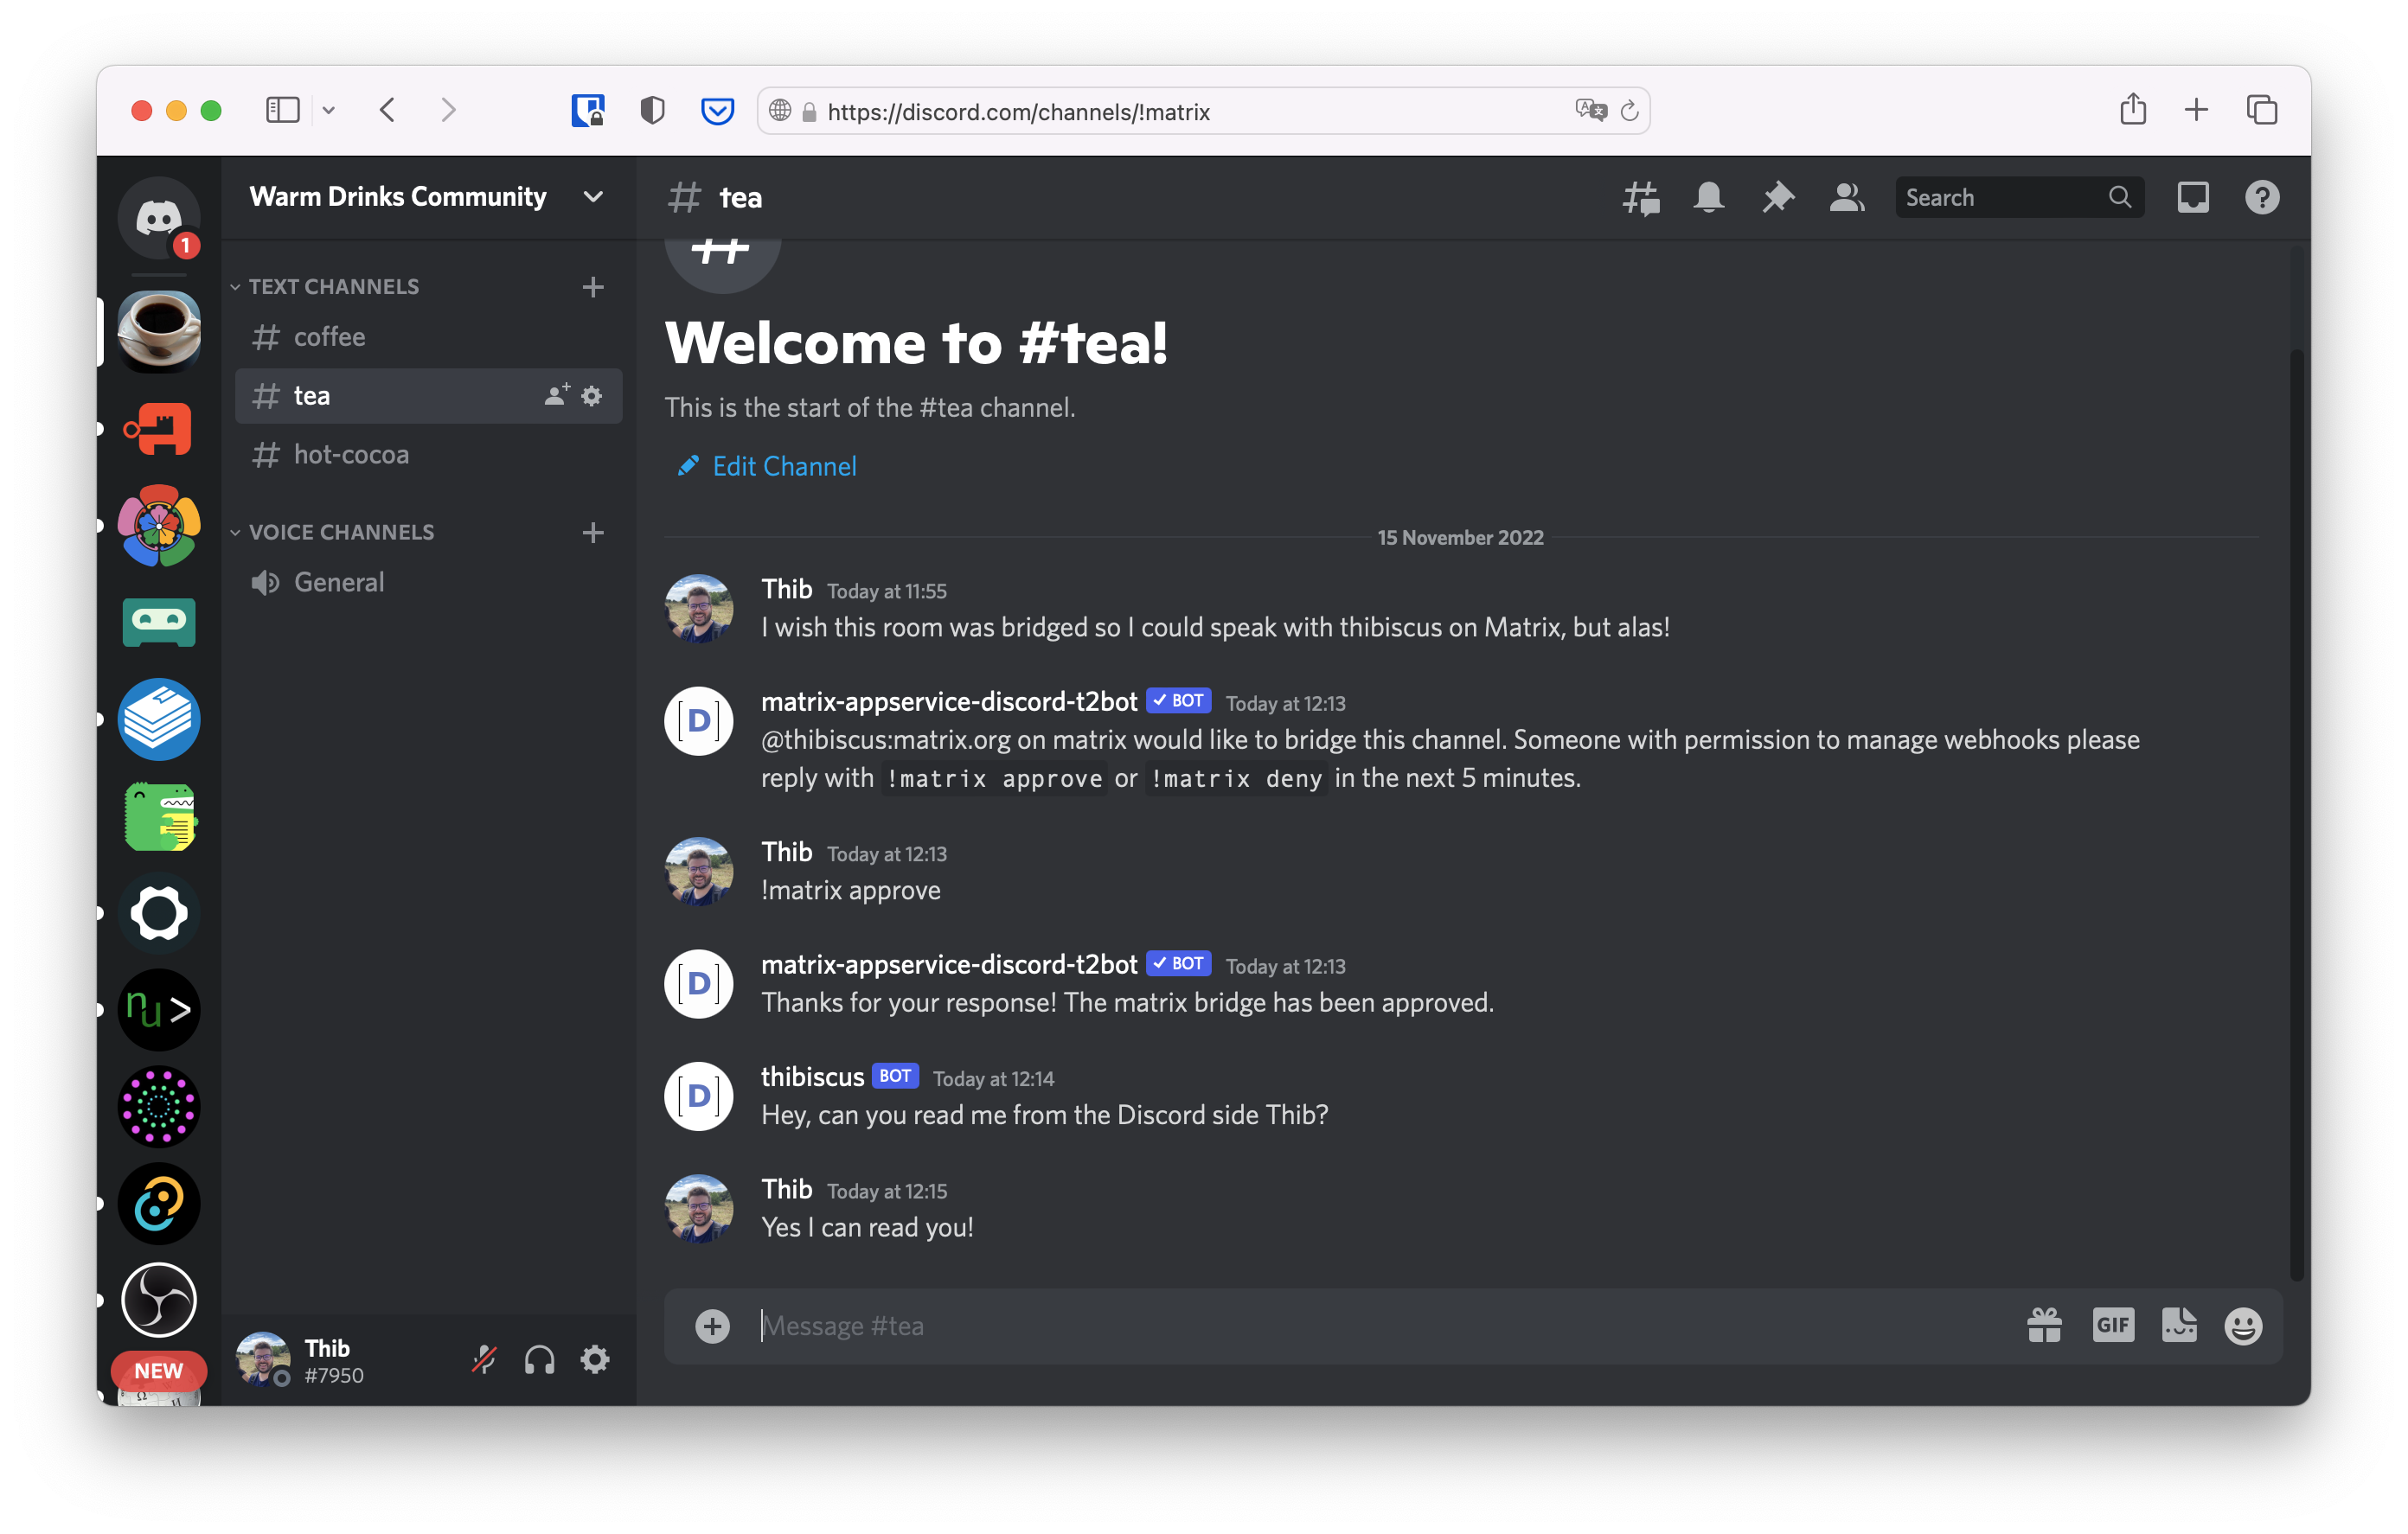Image resolution: width=2408 pixels, height=1534 pixels.
Task: Click the member list toggle icon
Action: 1843,196
